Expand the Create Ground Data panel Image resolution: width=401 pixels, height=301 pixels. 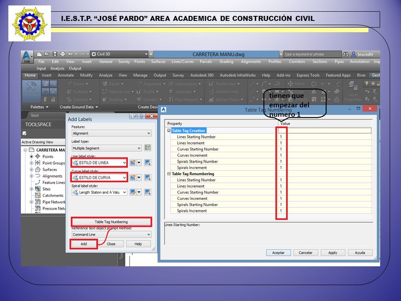79,107
